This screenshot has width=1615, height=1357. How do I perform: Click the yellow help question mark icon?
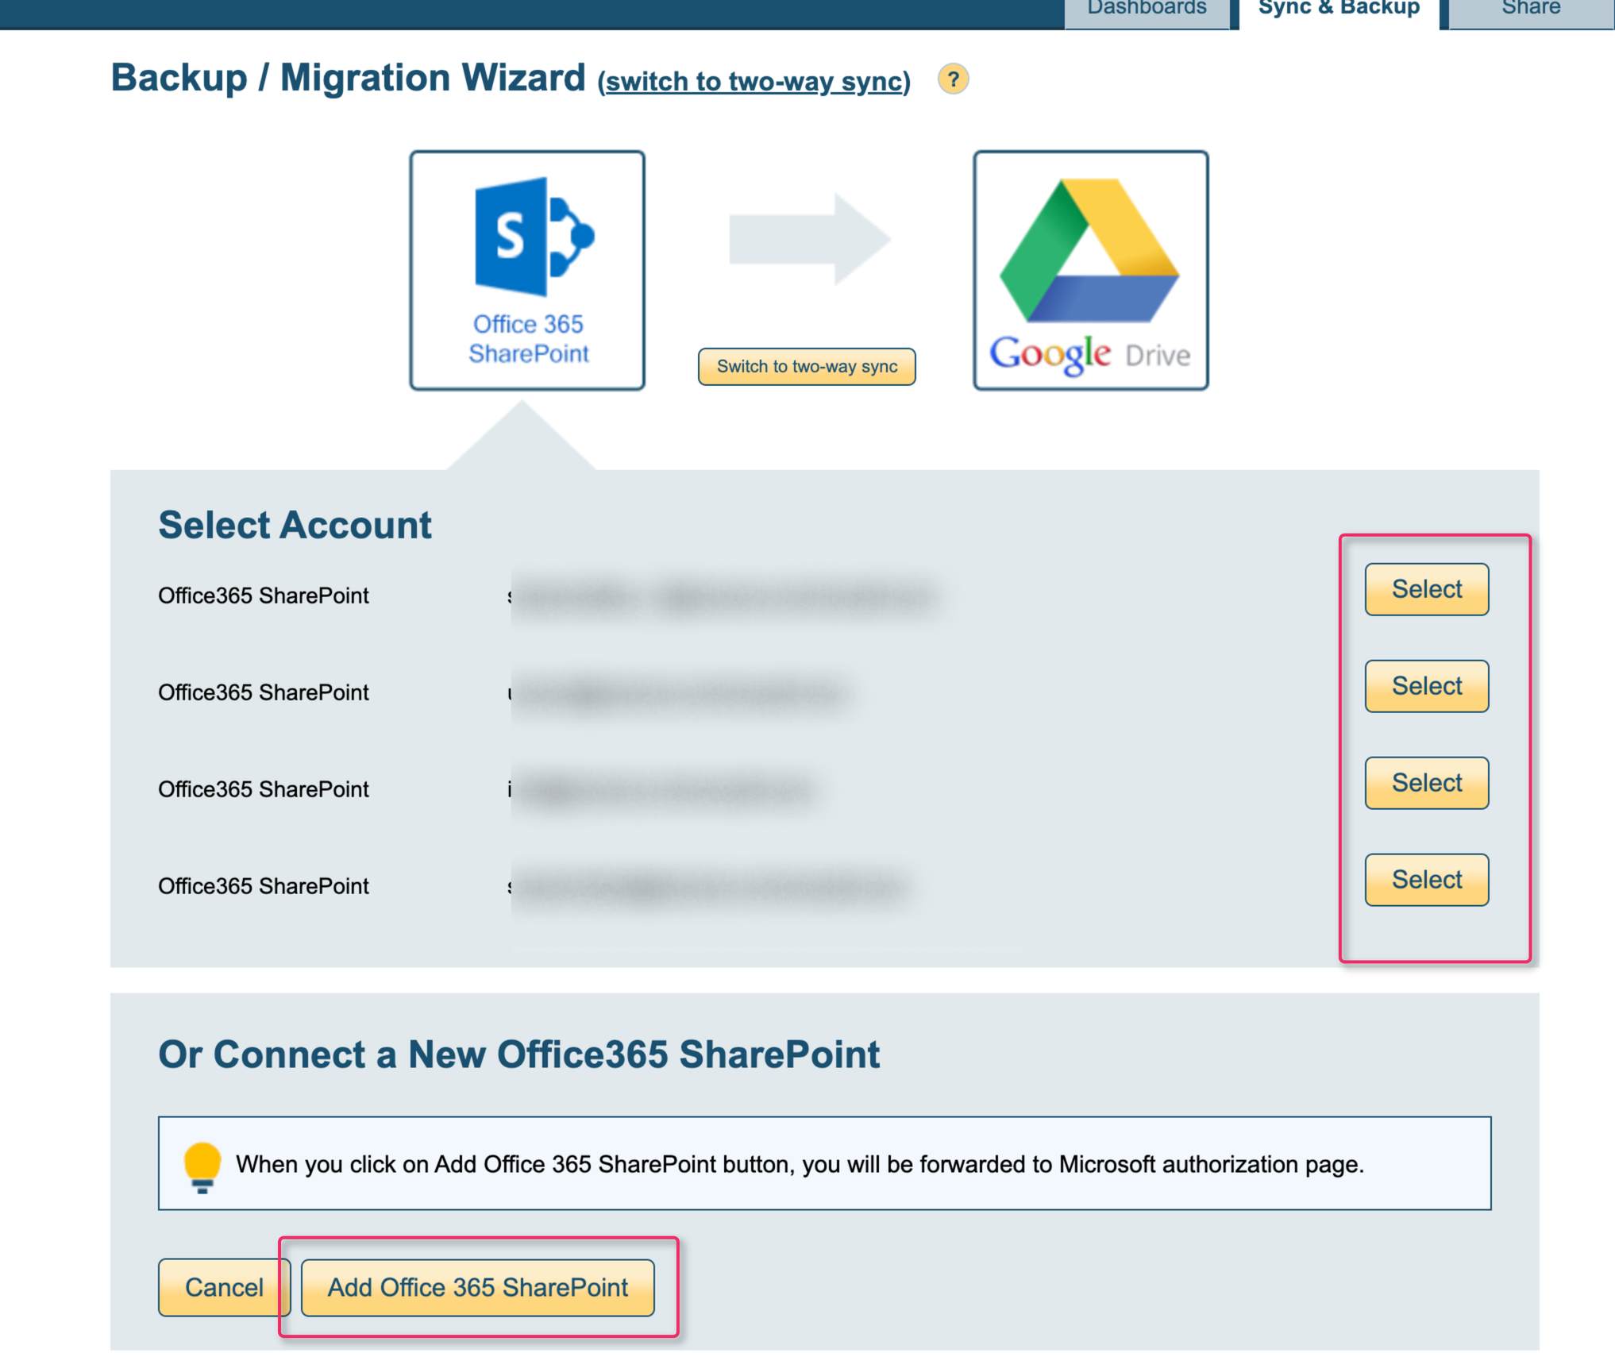953,79
